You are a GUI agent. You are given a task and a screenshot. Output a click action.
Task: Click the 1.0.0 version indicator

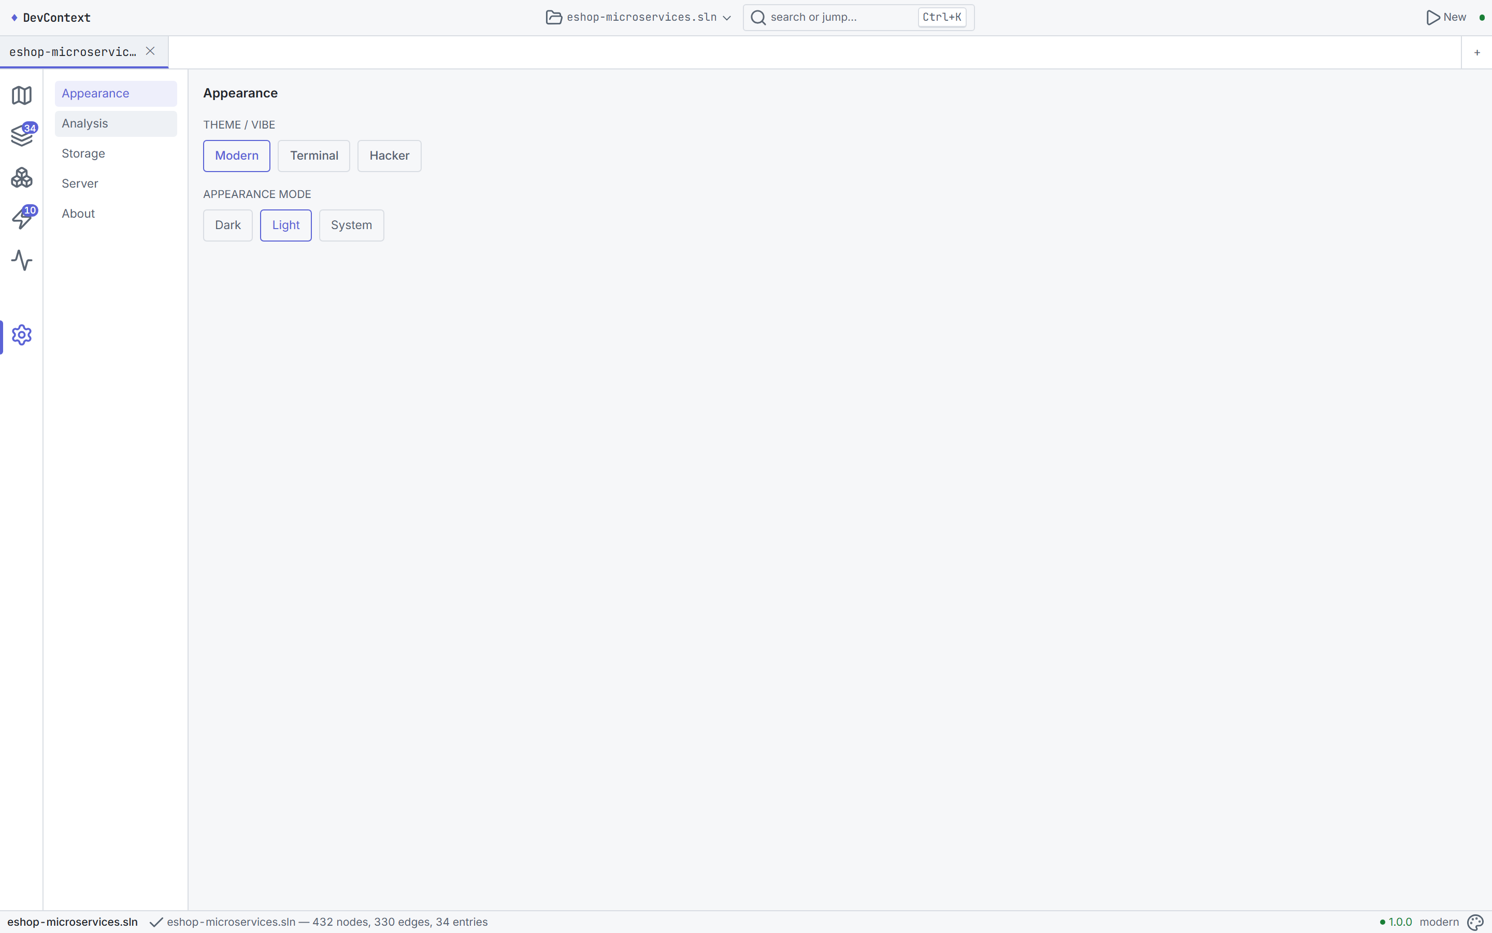(1396, 922)
